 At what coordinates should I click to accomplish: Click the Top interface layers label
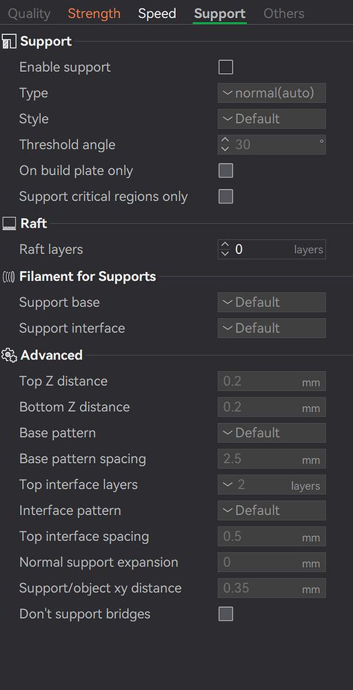78,485
